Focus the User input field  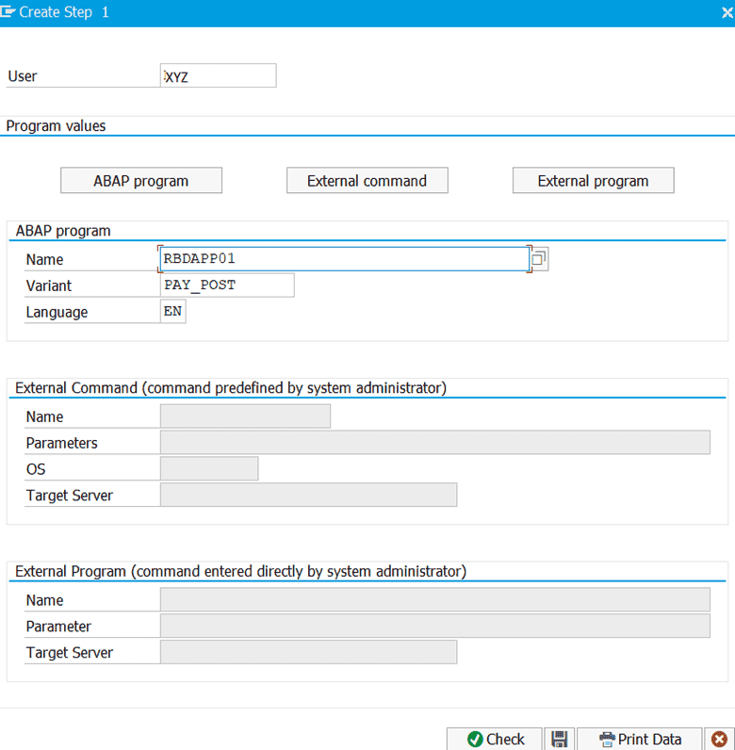(219, 76)
